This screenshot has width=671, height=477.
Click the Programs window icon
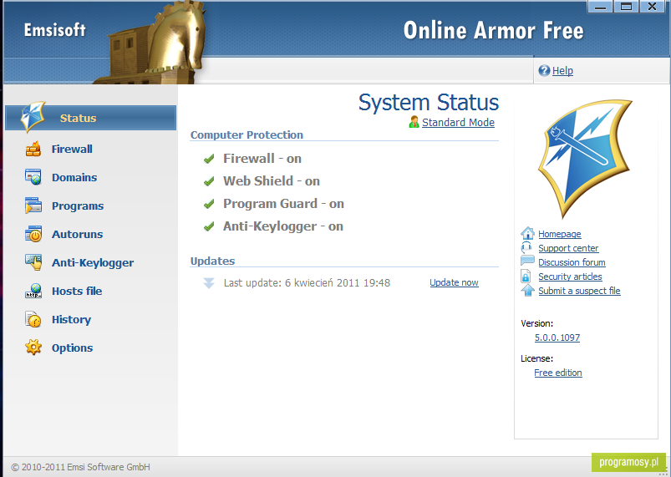pyautogui.click(x=33, y=206)
